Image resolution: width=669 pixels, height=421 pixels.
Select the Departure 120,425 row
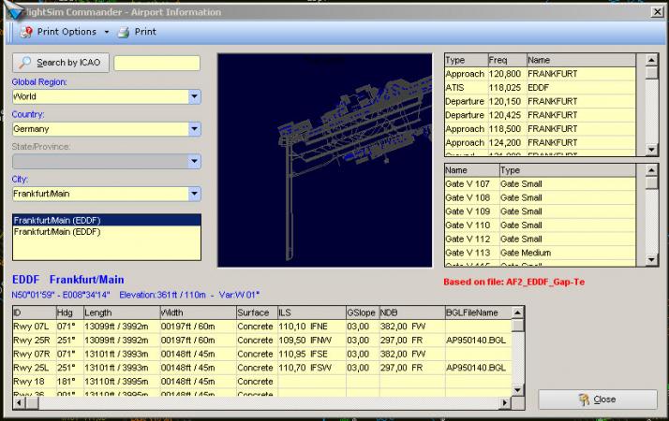[x=540, y=115]
